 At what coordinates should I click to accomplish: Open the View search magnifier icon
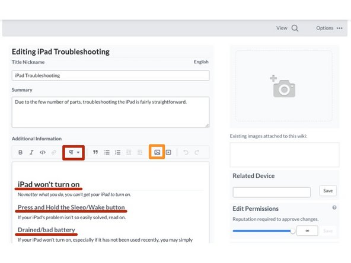[x=295, y=28]
